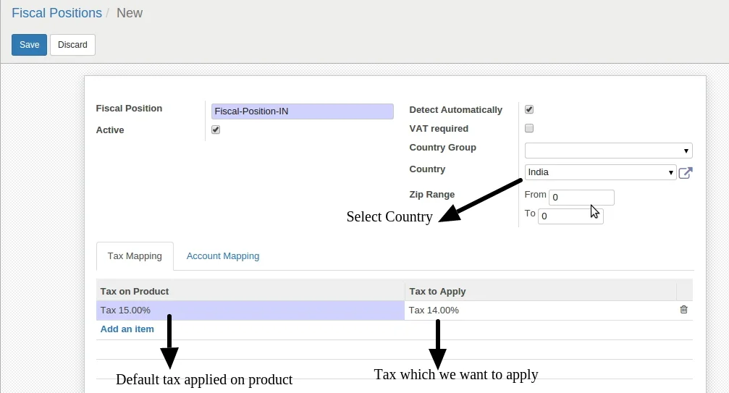Expand the Country dropdown showing India
The height and width of the screenshot is (393, 729).
click(600, 172)
